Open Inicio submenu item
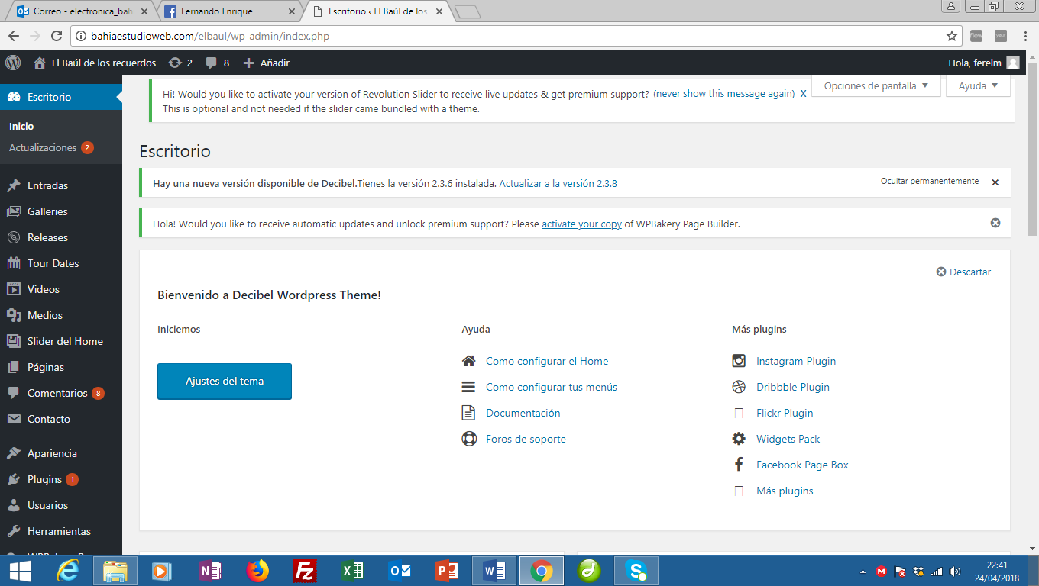1039x586 pixels. coord(21,126)
